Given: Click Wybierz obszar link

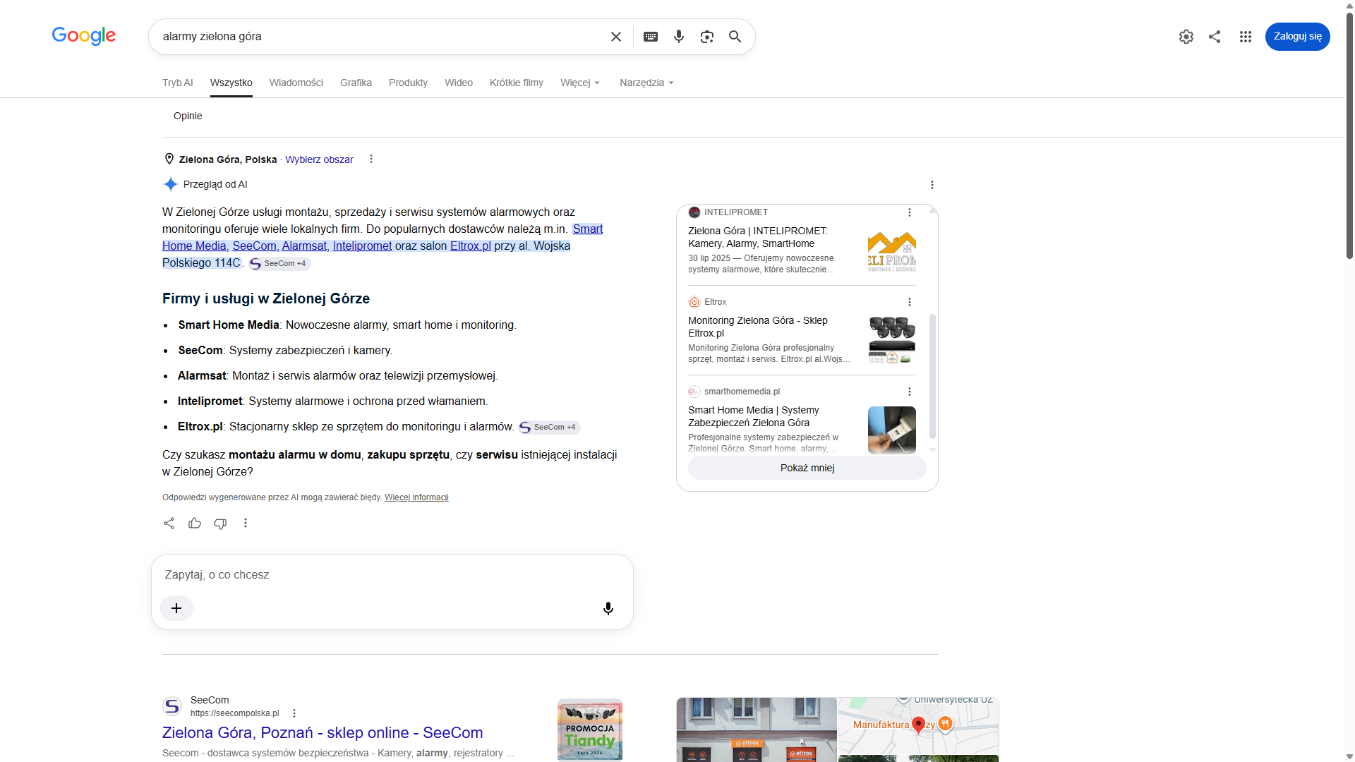Looking at the screenshot, I should pyautogui.click(x=319, y=159).
